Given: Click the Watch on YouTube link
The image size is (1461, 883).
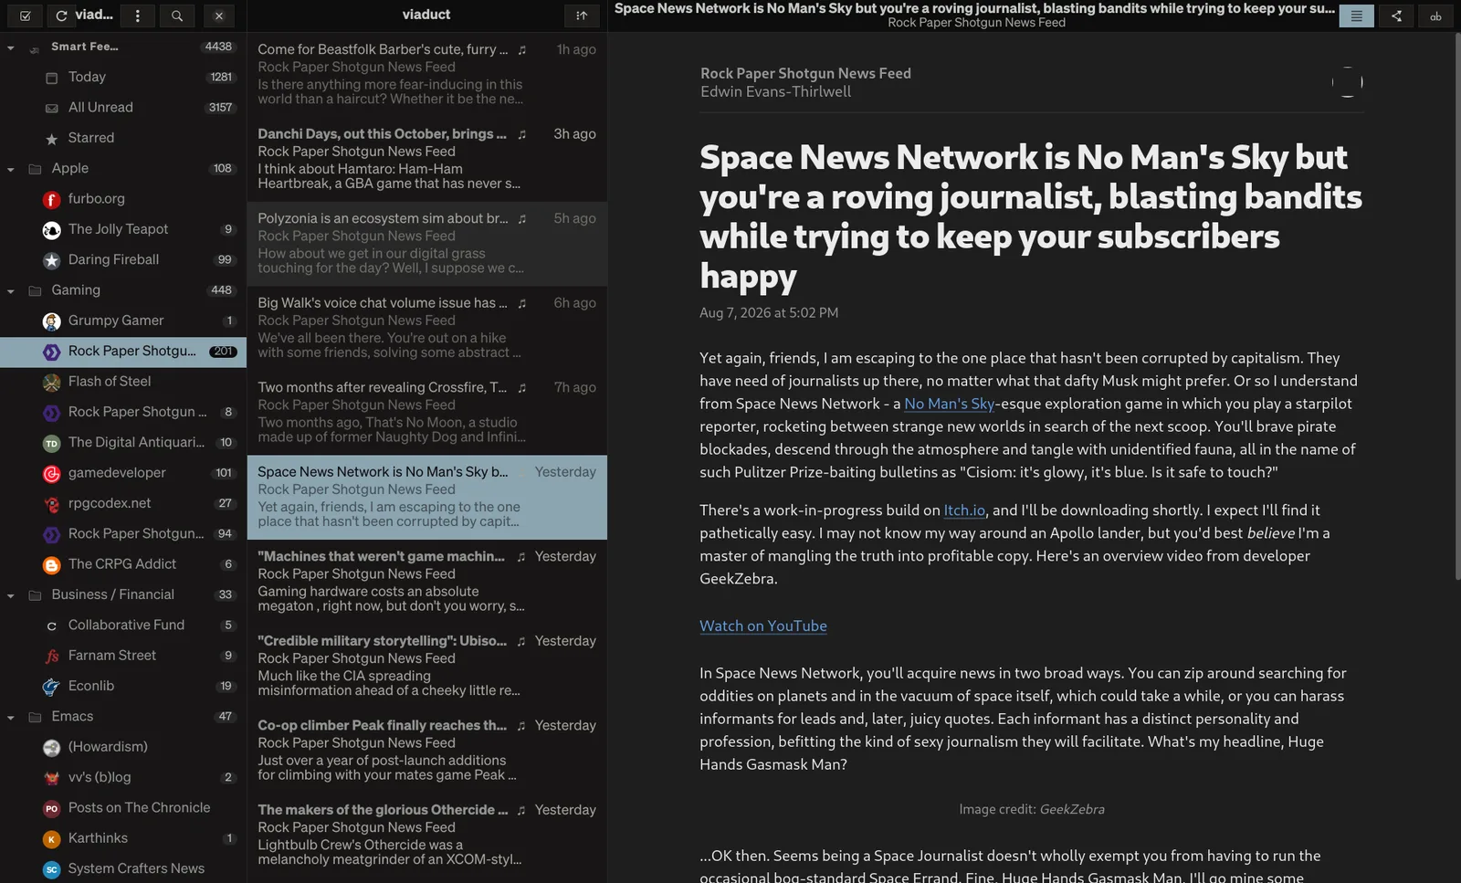Looking at the screenshot, I should (763, 626).
